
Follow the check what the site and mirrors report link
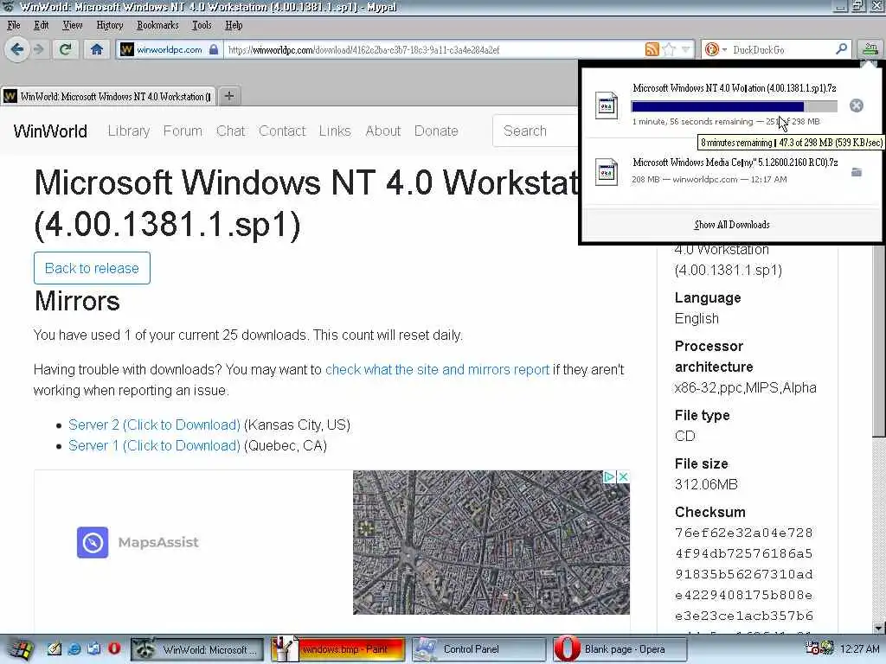point(437,370)
